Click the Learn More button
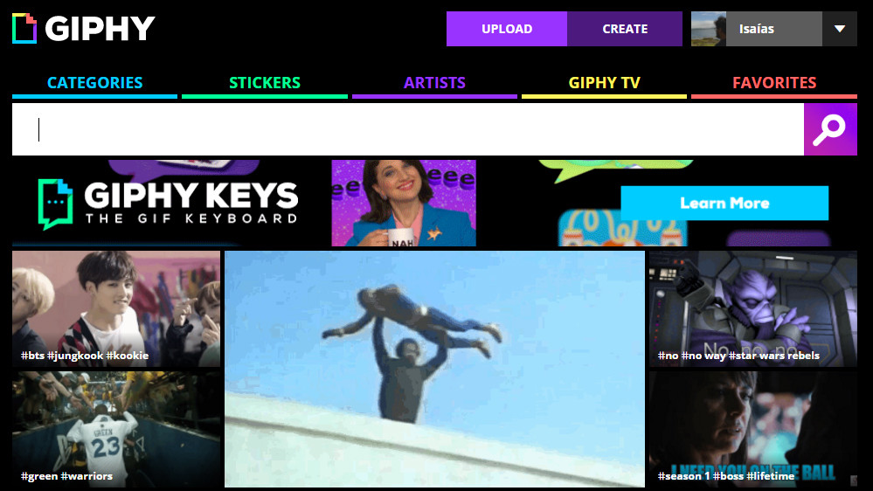This screenshot has height=491, width=873. click(724, 204)
